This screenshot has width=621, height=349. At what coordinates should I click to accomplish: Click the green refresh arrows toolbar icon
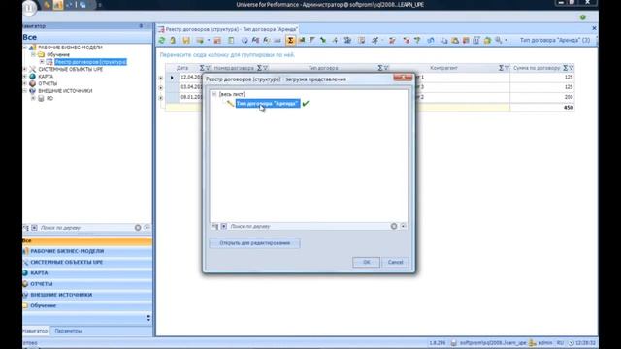point(162,40)
